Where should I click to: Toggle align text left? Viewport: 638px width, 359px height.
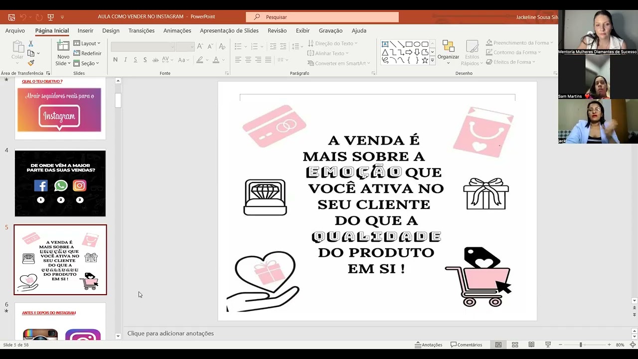[x=238, y=60]
